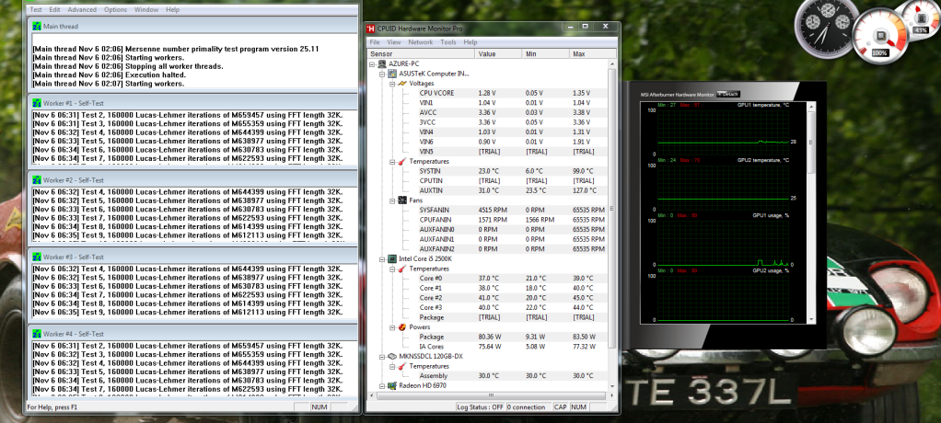The height and width of the screenshot is (423, 941).
Task: Select the MKNSSDCL 120GB-DX drive icon
Action: coord(392,356)
